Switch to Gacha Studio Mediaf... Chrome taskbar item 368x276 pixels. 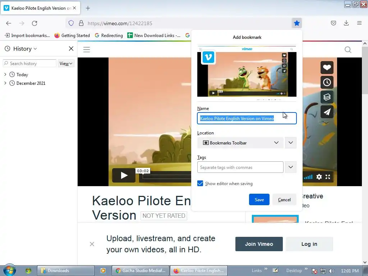(141, 271)
